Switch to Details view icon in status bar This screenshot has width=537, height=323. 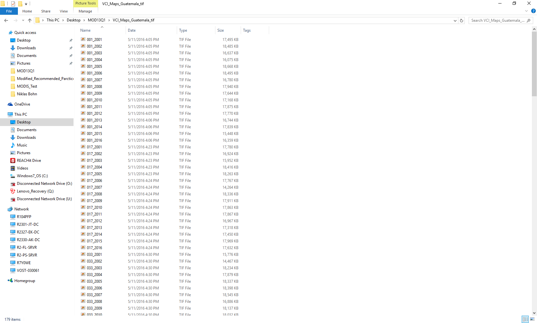click(525, 319)
